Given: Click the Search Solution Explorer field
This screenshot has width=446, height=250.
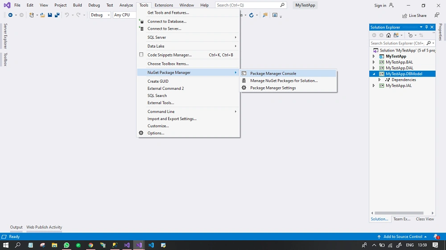Looking at the screenshot, I should point(402,43).
